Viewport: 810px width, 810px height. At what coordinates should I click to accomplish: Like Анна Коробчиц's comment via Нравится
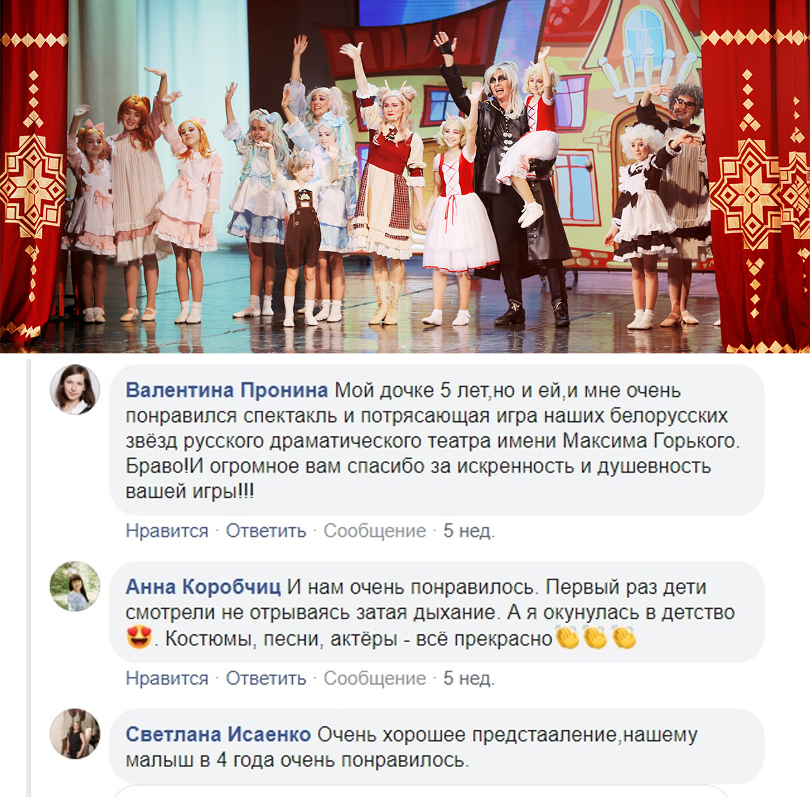tap(167, 679)
